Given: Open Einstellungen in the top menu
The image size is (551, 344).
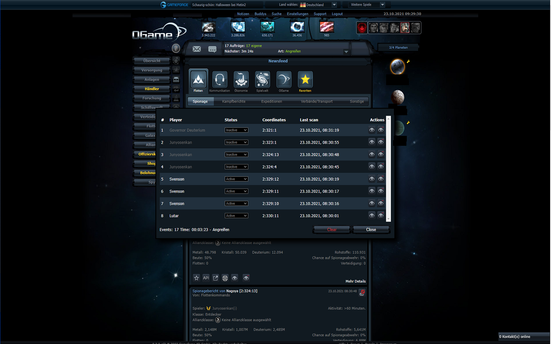Looking at the screenshot, I should point(297,14).
